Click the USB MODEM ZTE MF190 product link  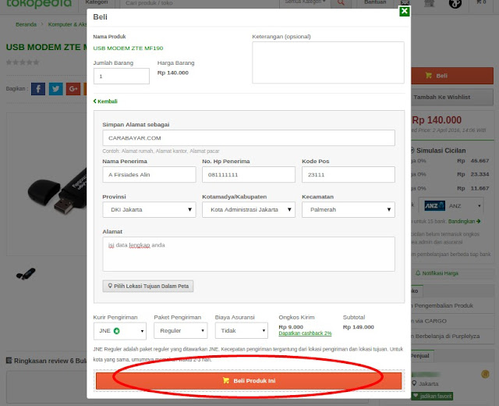(128, 48)
